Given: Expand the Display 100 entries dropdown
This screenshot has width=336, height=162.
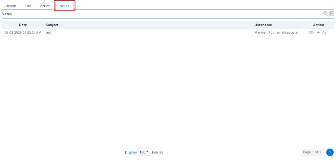Looking at the screenshot, I should pyautogui.click(x=144, y=152).
